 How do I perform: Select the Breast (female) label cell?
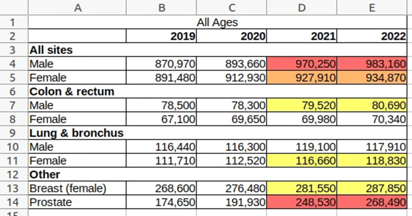tap(77, 188)
